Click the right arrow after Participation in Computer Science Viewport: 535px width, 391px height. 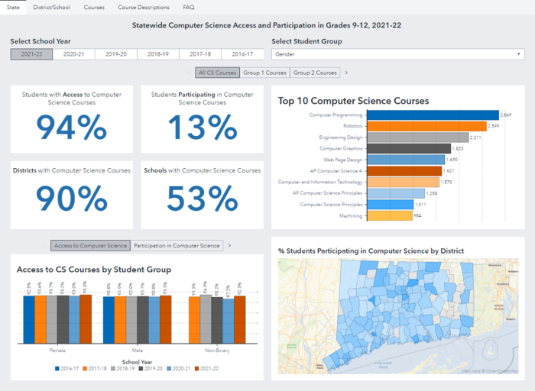[x=229, y=246]
